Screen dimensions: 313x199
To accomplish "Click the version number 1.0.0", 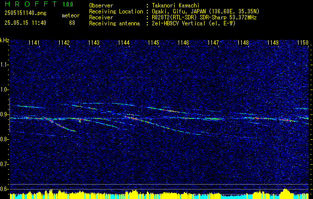I will pos(68,4).
